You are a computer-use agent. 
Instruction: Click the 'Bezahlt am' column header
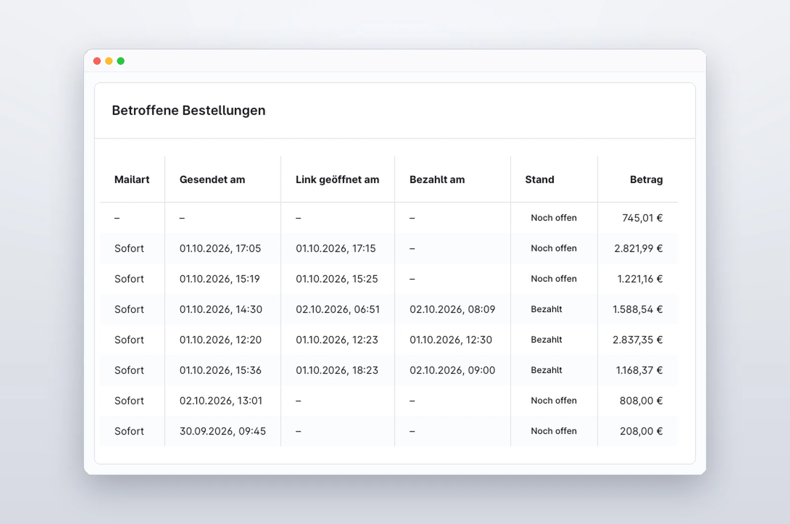[x=437, y=180]
